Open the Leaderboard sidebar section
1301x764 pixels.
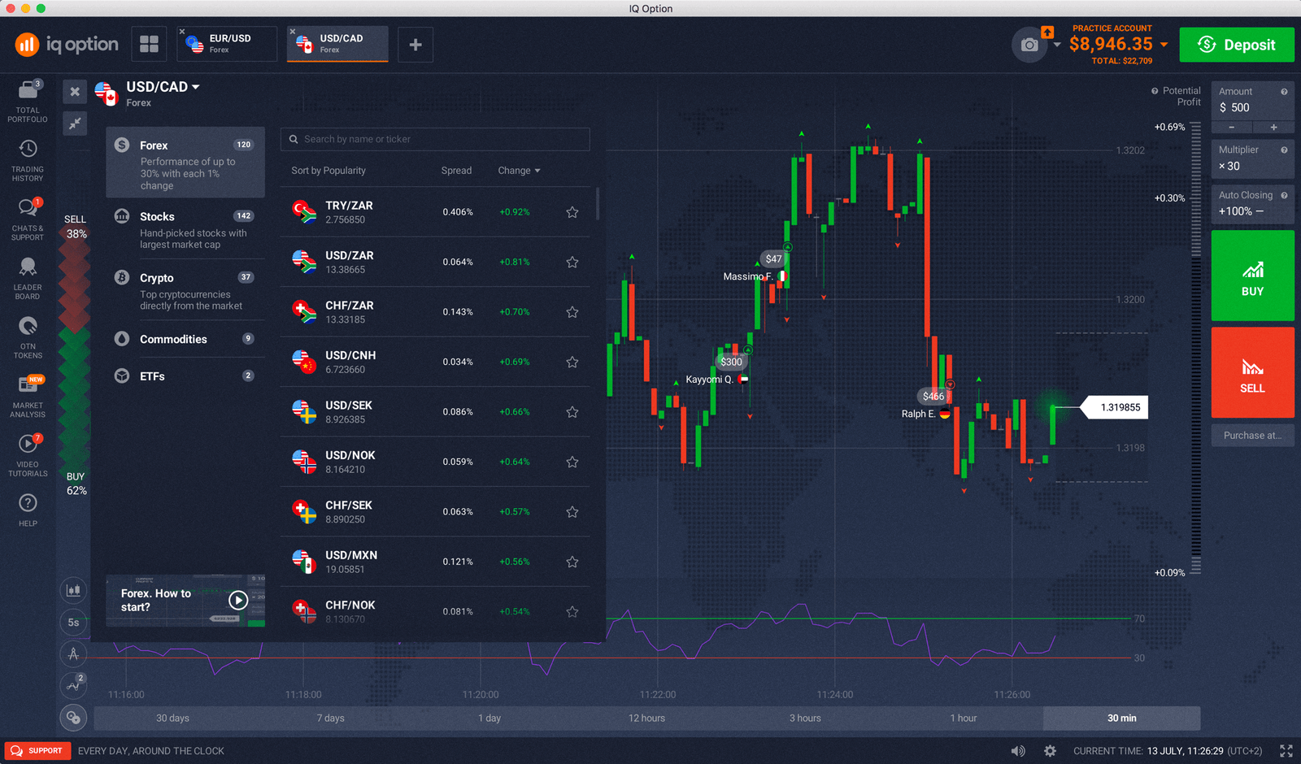click(27, 270)
